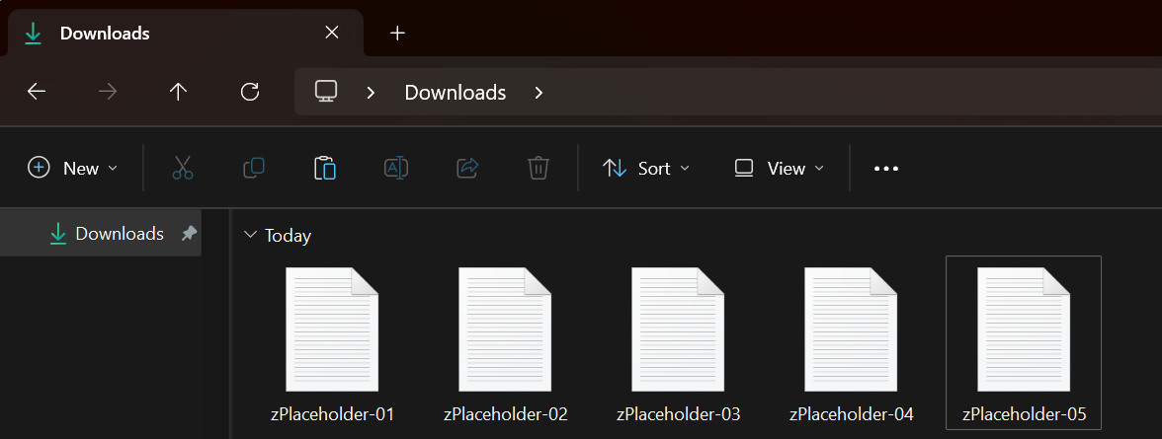Click Downloads in the address bar
The height and width of the screenshot is (439, 1162).
(x=455, y=93)
